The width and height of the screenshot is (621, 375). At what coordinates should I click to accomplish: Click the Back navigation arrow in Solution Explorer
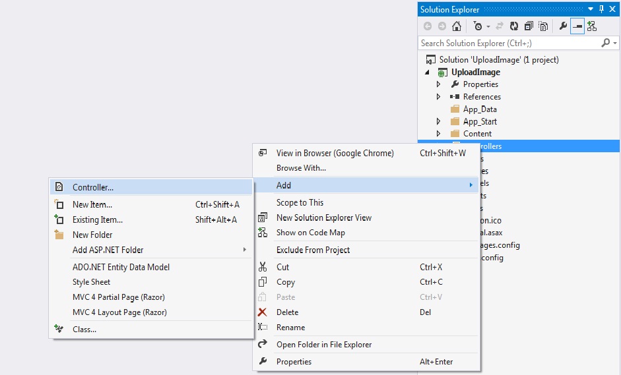click(x=428, y=26)
